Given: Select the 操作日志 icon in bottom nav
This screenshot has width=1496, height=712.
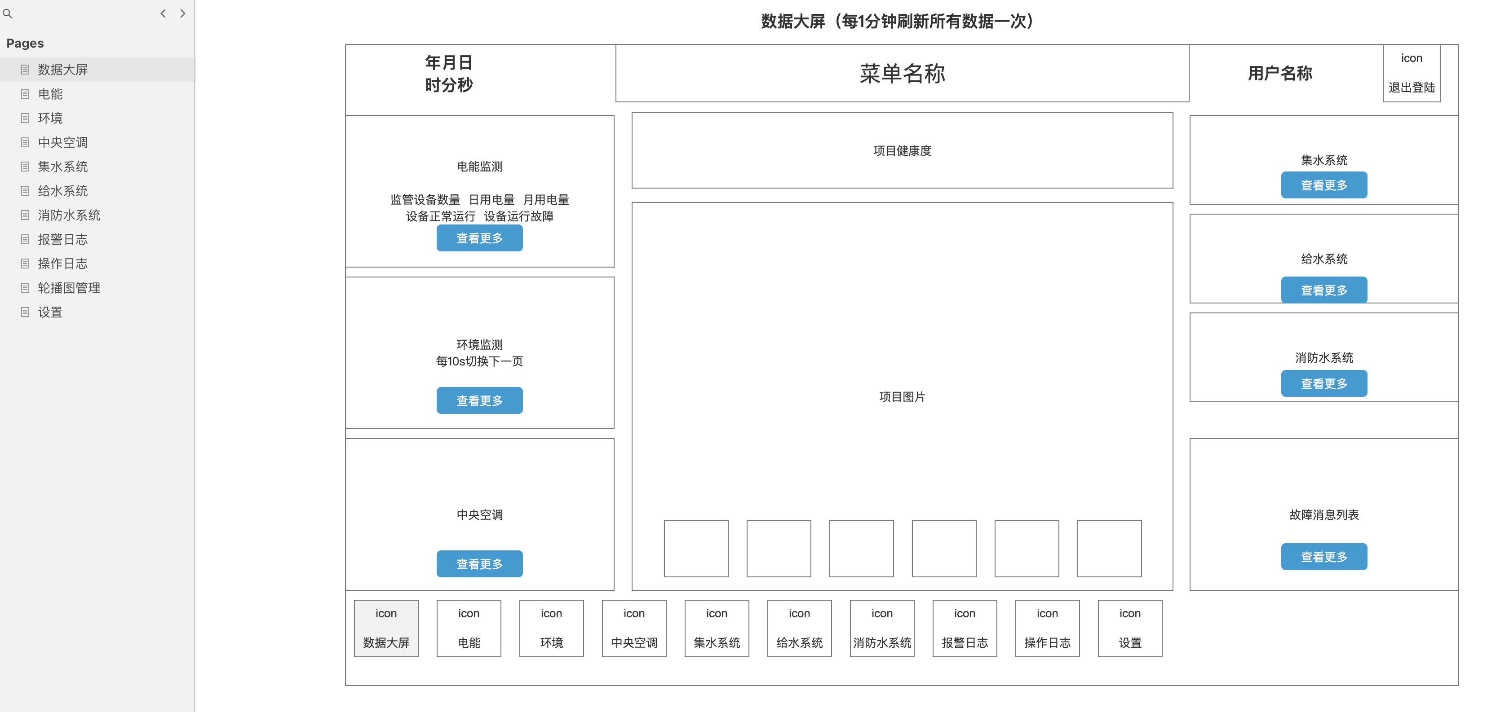Looking at the screenshot, I should point(1047,628).
